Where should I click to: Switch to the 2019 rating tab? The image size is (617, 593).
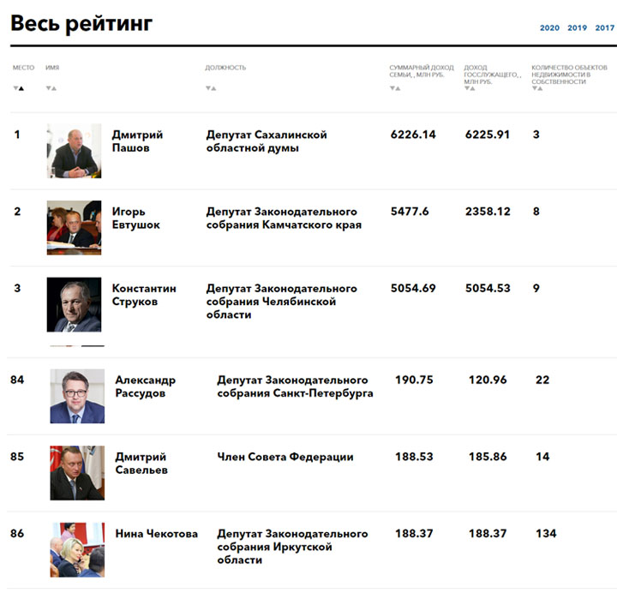pyautogui.click(x=577, y=28)
